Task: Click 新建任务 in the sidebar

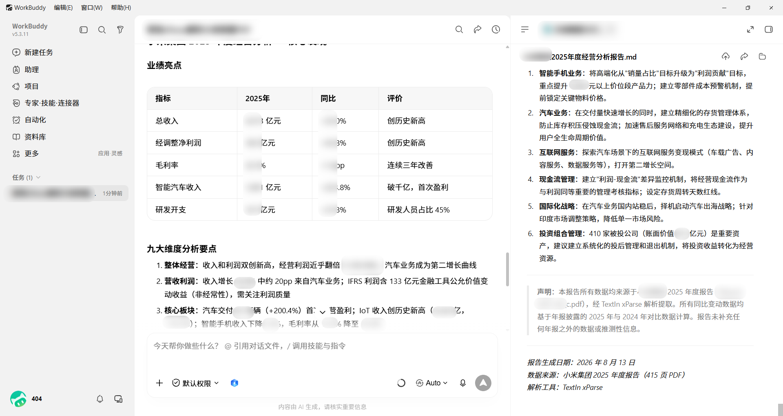Action: pyautogui.click(x=39, y=52)
